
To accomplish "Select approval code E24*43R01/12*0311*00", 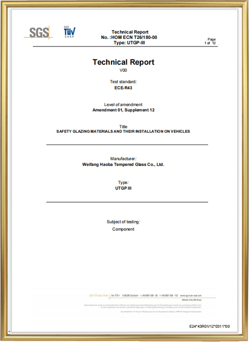I will (x=210, y=326).
